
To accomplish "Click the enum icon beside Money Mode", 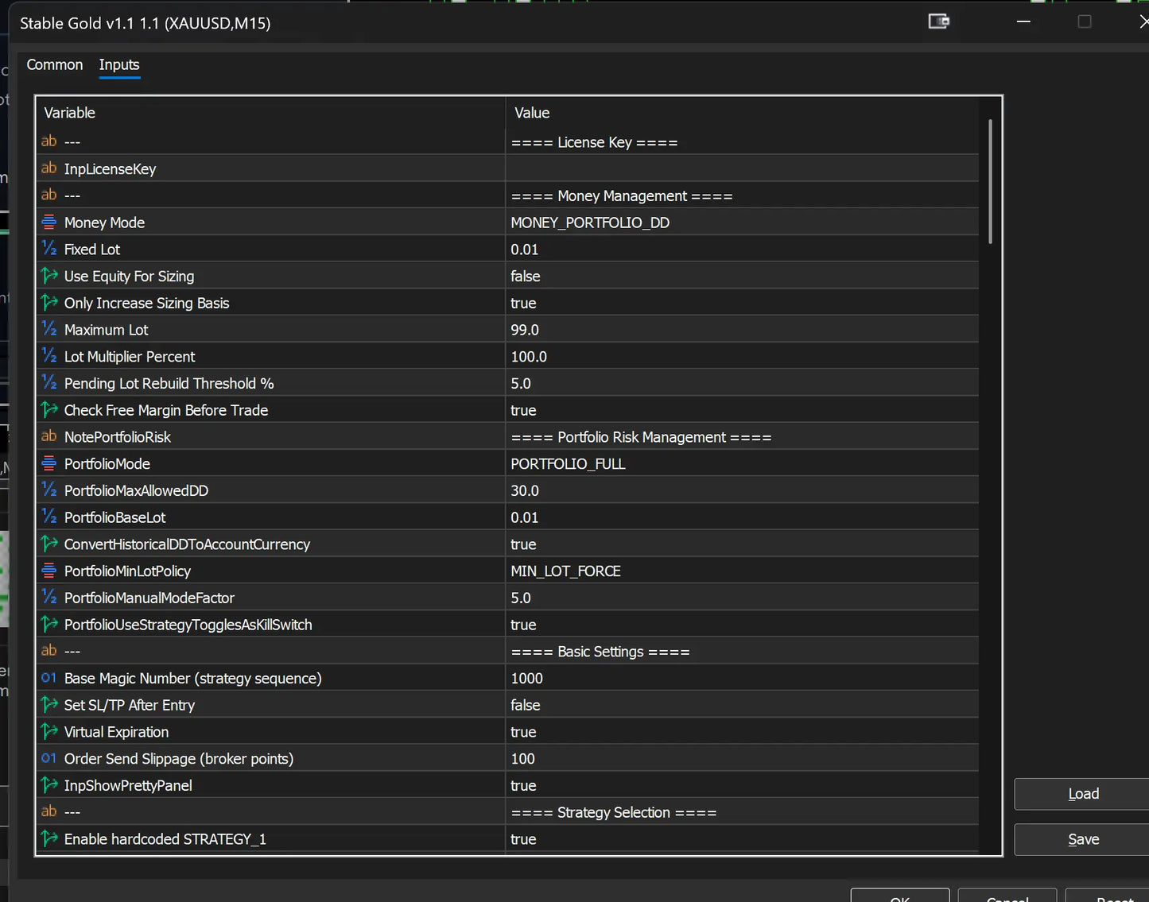I will tap(49, 222).
